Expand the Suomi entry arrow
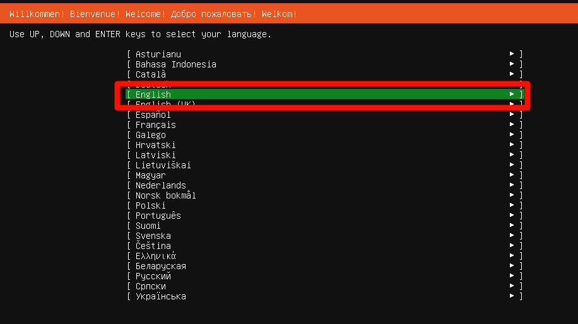 click(512, 226)
